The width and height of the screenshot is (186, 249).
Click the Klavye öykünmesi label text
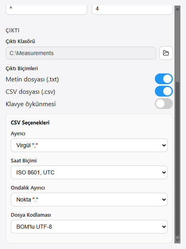(31, 104)
